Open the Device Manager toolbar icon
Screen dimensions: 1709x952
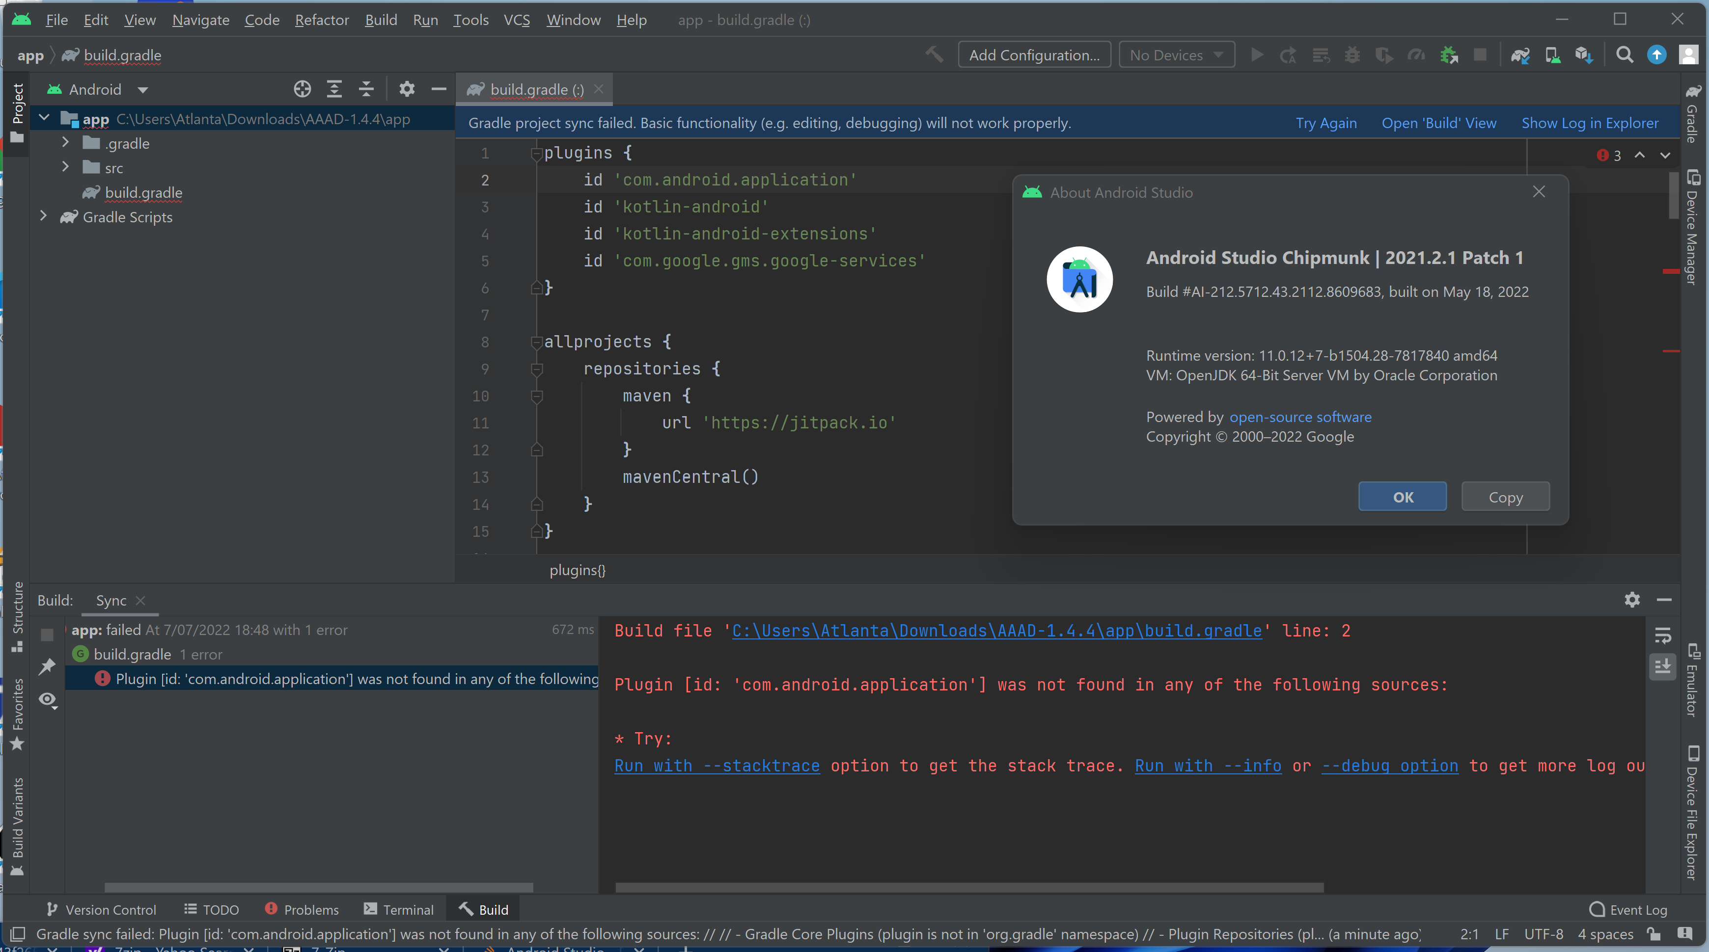point(1552,55)
